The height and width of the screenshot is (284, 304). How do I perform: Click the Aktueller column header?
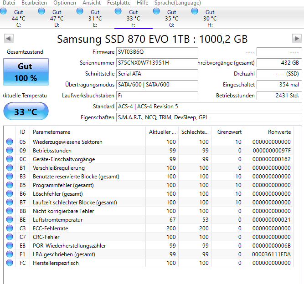pyautogui.click(x=162, y=132)
